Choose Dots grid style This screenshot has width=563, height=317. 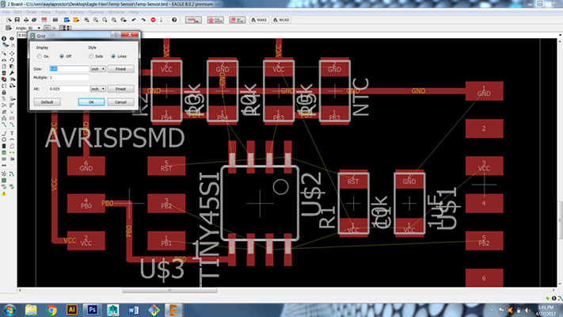(x=91, y=56)
